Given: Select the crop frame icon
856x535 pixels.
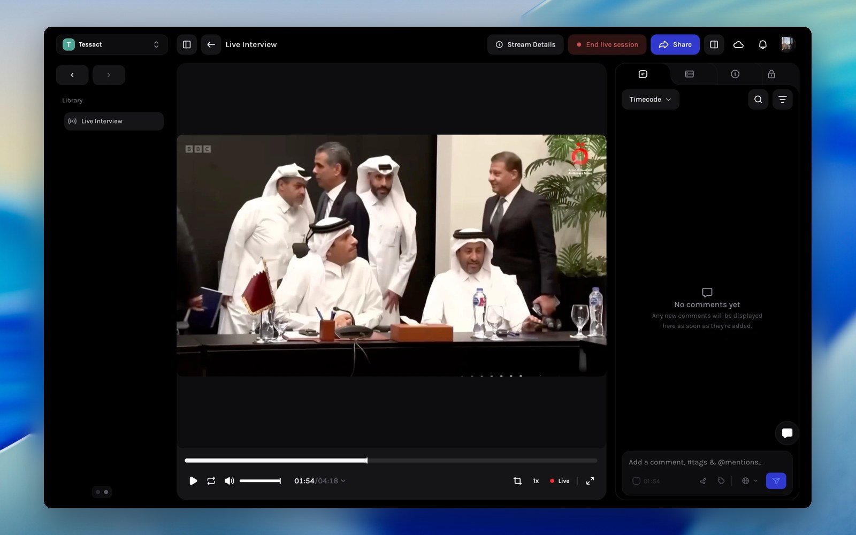Looking at the screenshot, I should click(517, 481).
